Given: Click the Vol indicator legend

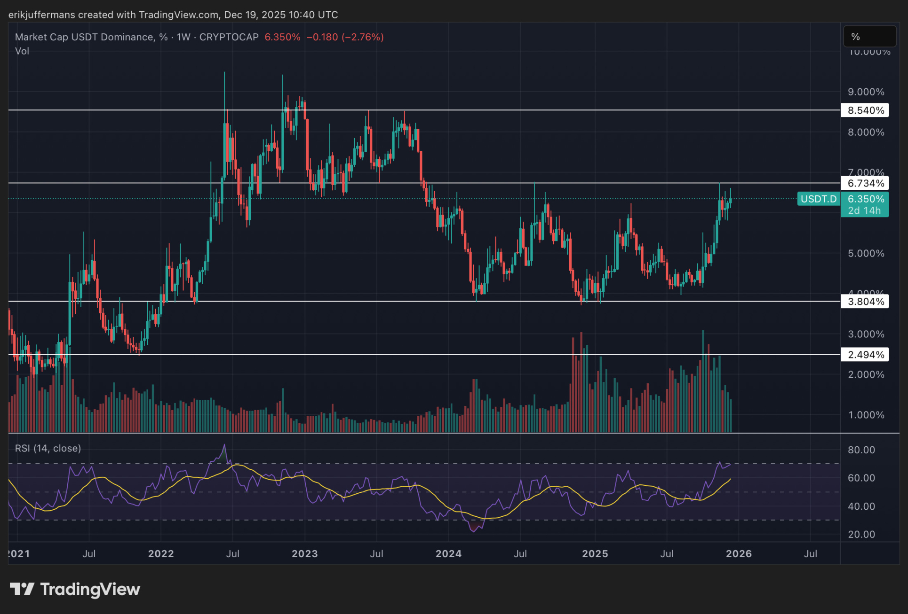Looking at the screenshot, I should coord(22,51).
